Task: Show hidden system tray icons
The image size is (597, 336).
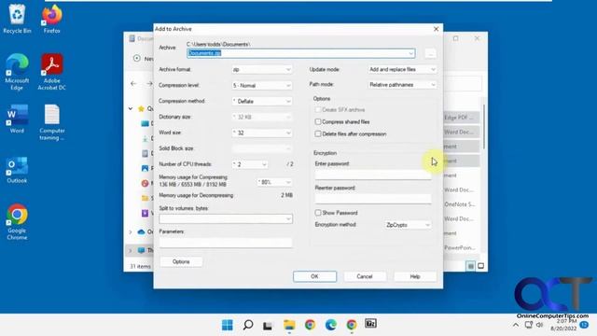Action: (x=516, y=325)
